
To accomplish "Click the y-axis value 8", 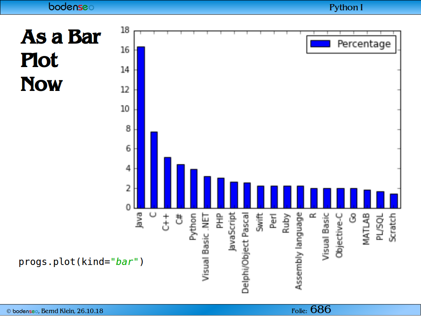I will (127, 129).
